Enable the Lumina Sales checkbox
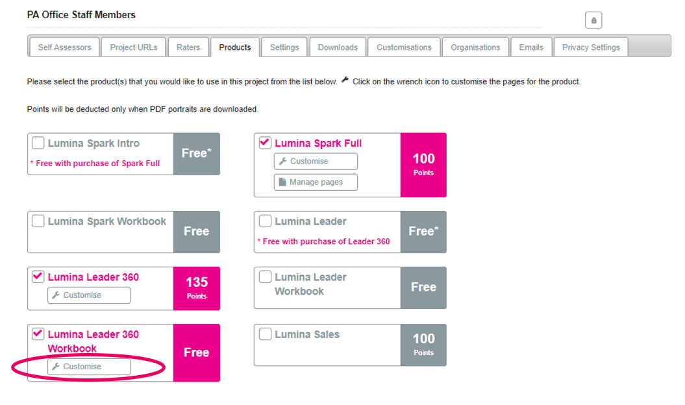This screenshot has width=685, height=405. click(265, 334)
